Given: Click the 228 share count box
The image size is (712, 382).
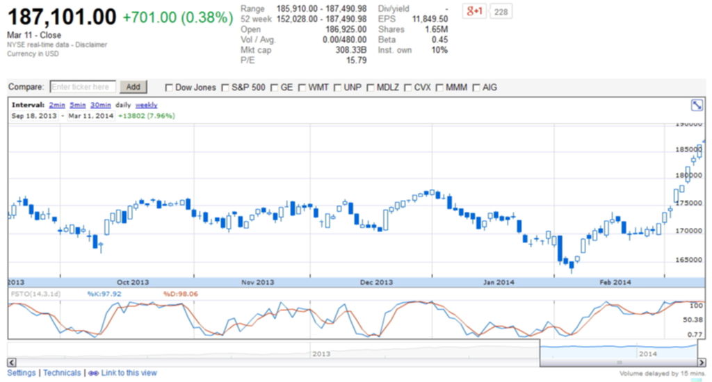Looking at the screenshot, I should [x=501, y=12].
